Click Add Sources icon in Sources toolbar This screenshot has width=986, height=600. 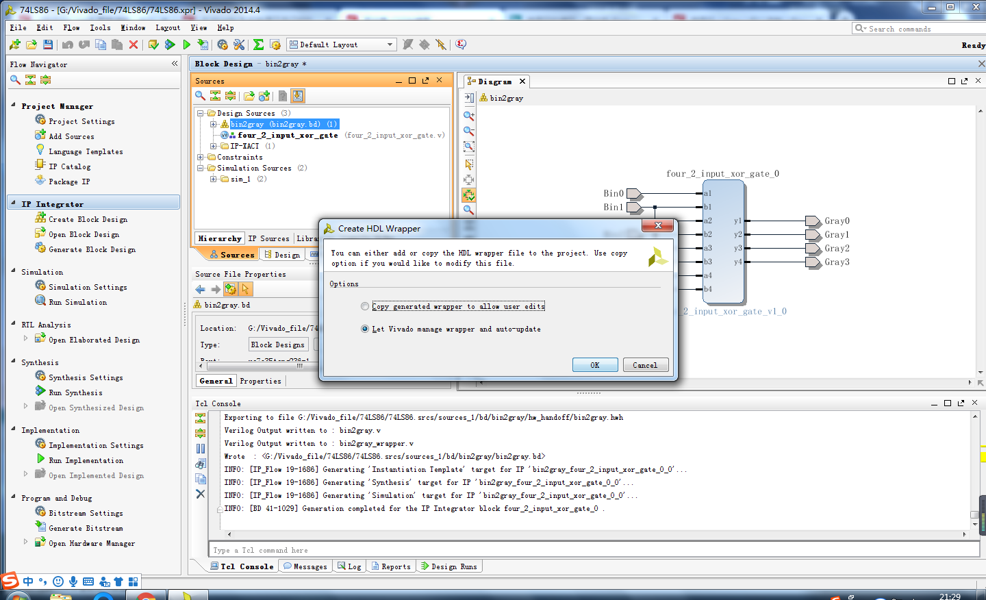coord(264,96)
